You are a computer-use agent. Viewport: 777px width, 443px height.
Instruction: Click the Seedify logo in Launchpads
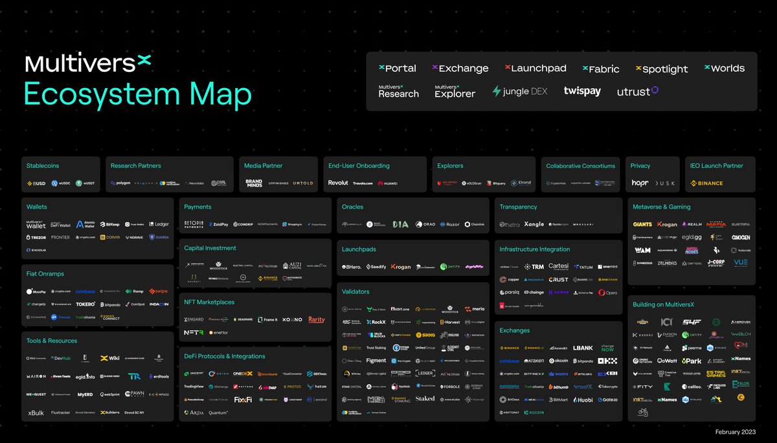tap(376, 267)
